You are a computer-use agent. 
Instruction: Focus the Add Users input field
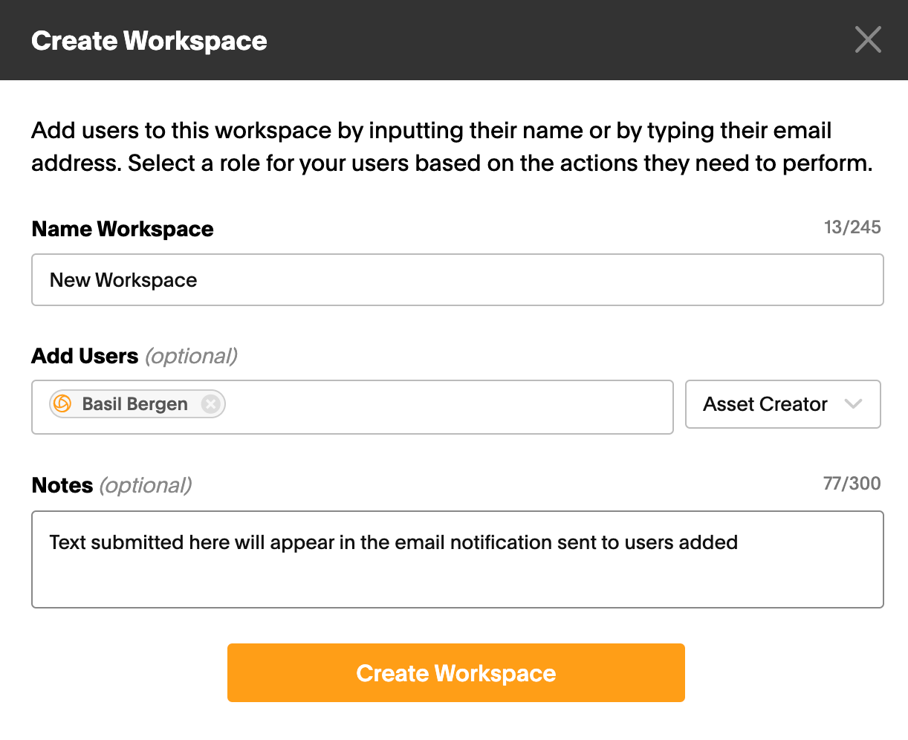(x=352, y=407)
